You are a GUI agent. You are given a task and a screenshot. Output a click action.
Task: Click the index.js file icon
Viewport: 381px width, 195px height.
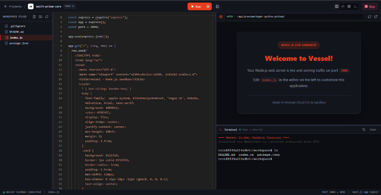(x=7, y=38)
